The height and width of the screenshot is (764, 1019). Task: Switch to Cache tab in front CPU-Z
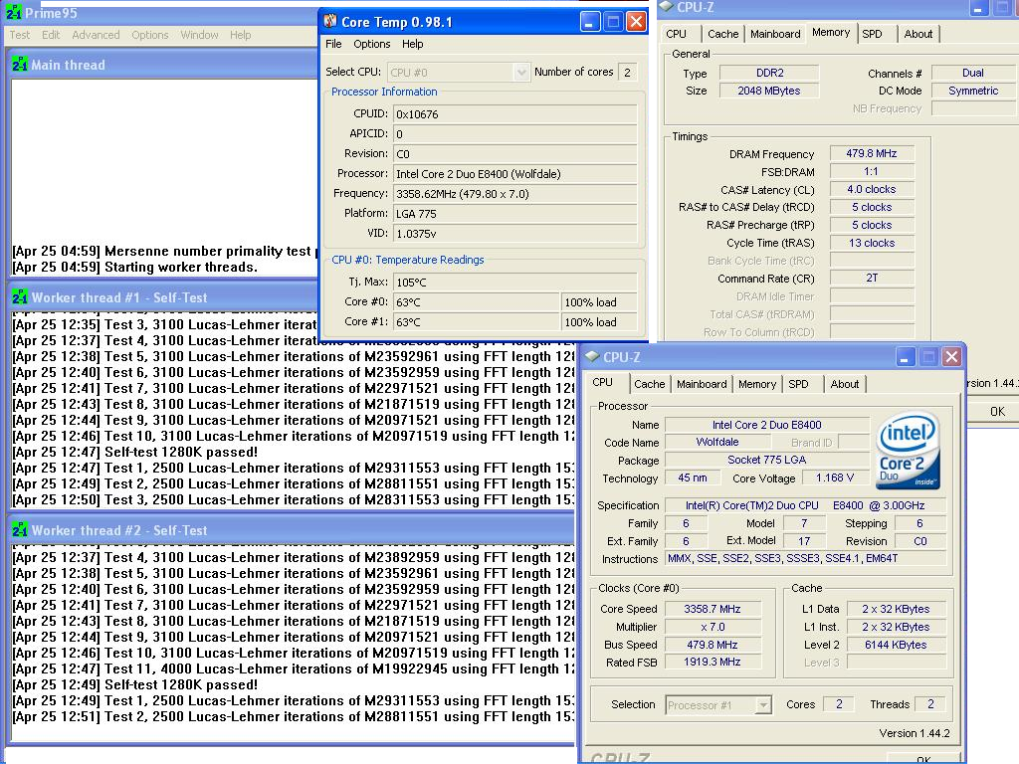649,384
